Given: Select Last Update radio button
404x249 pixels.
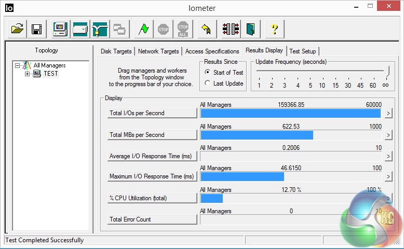Looking at the screenshot, I should [207, 83].
